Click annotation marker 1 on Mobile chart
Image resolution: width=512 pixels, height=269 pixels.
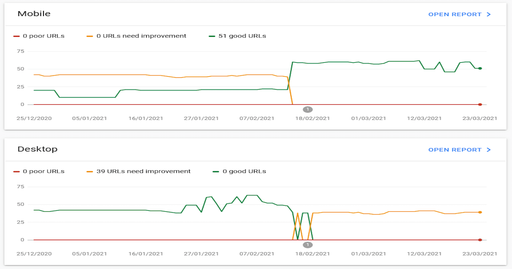pos(308,110)
